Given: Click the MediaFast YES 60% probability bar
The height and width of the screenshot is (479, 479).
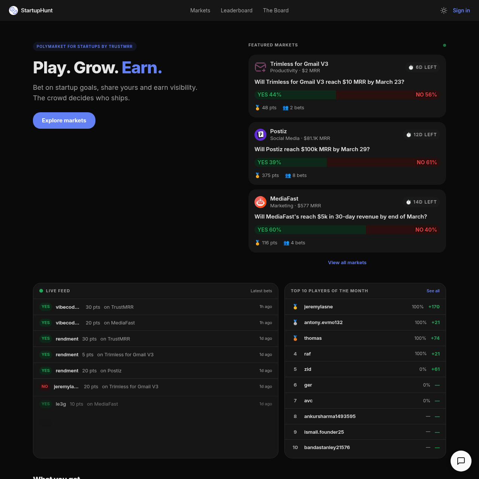Looking at the screenshot, I should 310,229.
